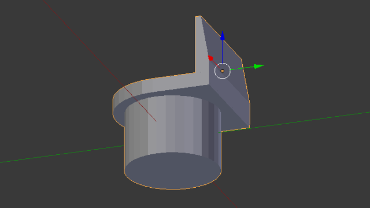
Task: Click the empty dark background to deselect
Action: tap(307, 47)
